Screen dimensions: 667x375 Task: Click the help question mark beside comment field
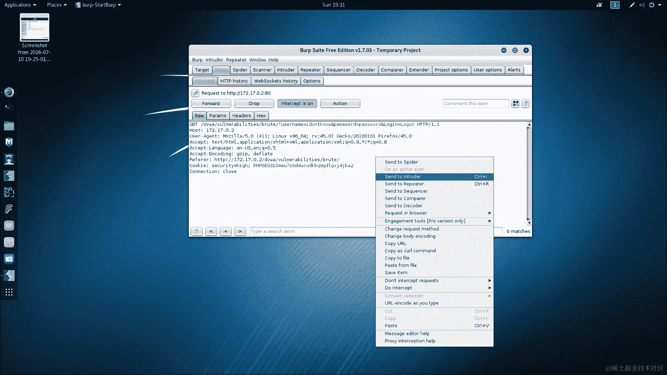(x=525, y=104)
